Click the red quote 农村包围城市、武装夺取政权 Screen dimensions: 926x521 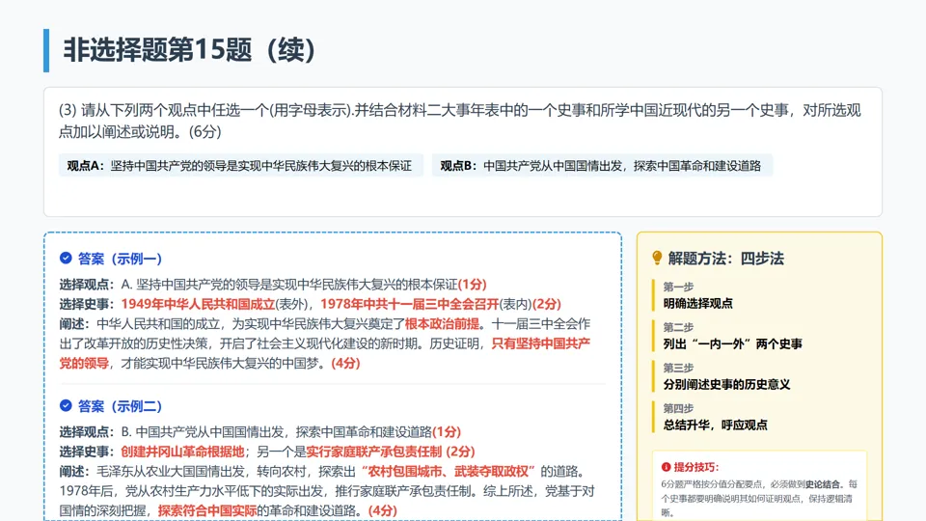(x=449, y=472)
